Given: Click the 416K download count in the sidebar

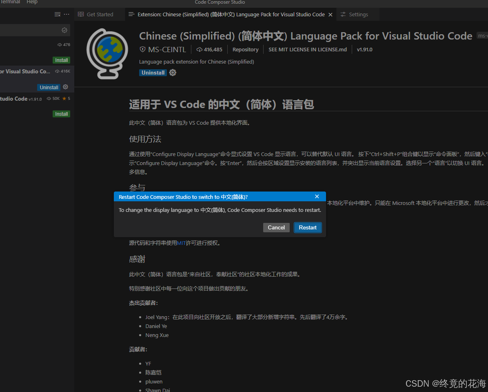Looking at the screenshot, I should (62, 71).
